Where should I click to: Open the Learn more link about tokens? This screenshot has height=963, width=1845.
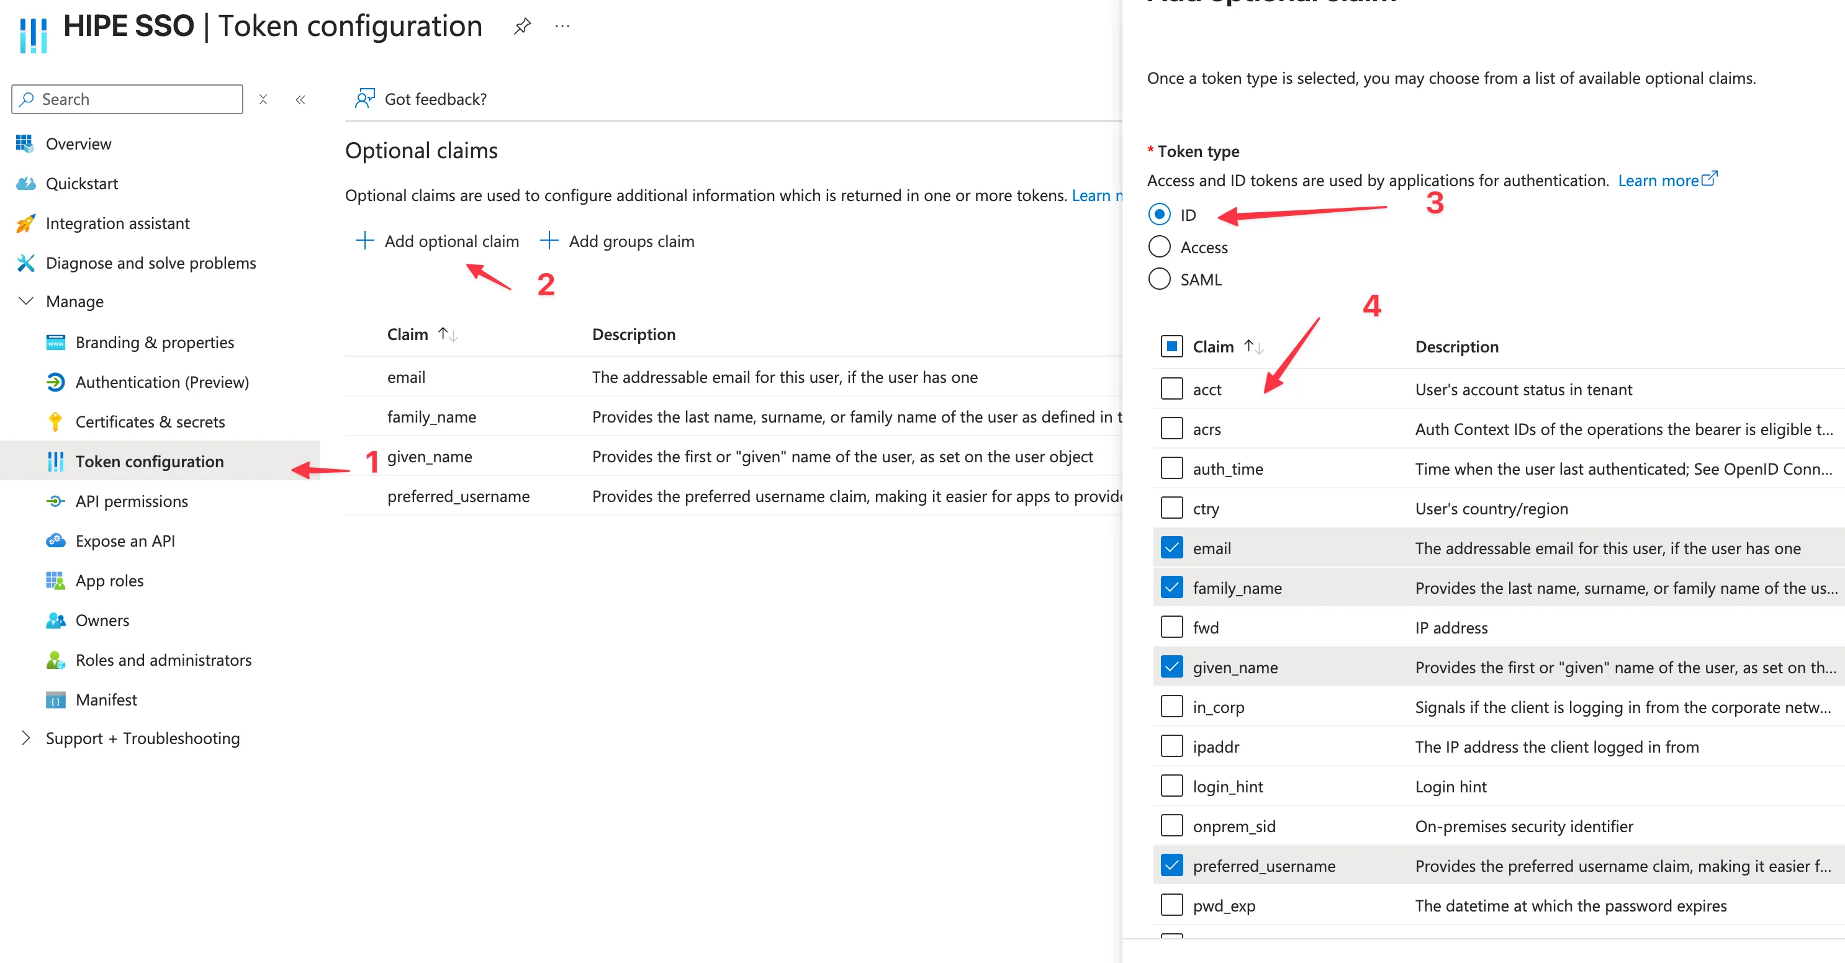pyautogui.click(x=1660, y=181)
